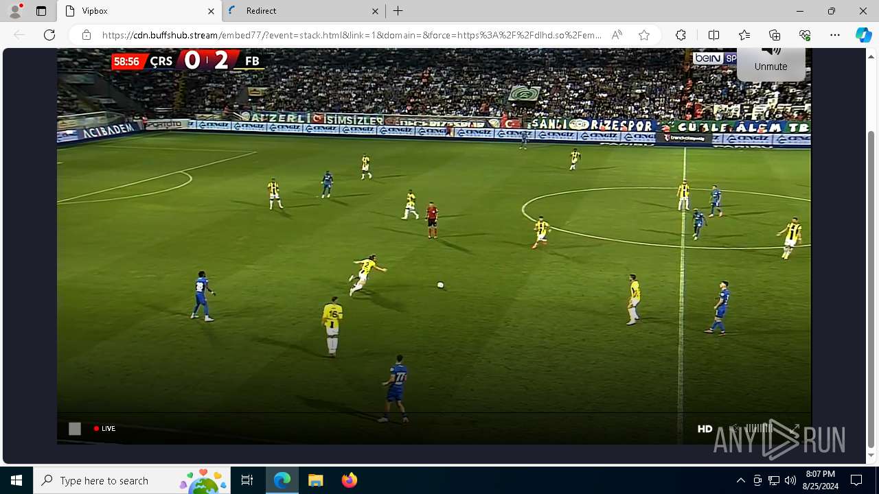This screenshot has height=494, width=879.
Task: Open browser essentials
Action: coord(805,35)
